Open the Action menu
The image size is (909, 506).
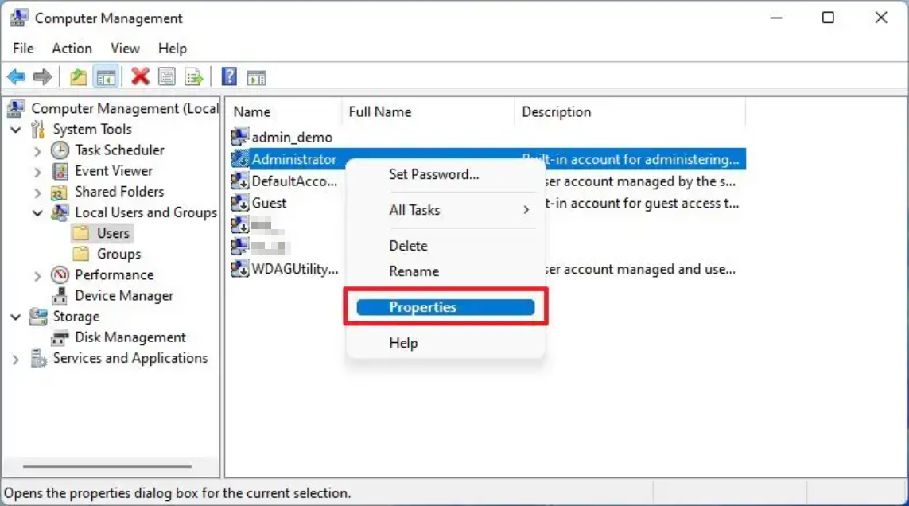(x=72, y=48)
